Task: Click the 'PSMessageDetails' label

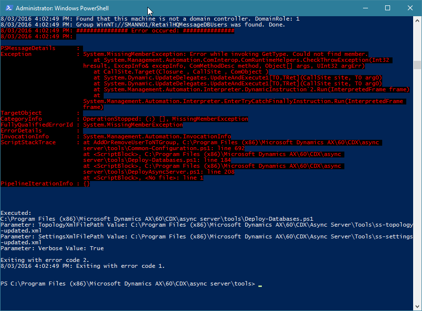Action: tap(28, 49)
